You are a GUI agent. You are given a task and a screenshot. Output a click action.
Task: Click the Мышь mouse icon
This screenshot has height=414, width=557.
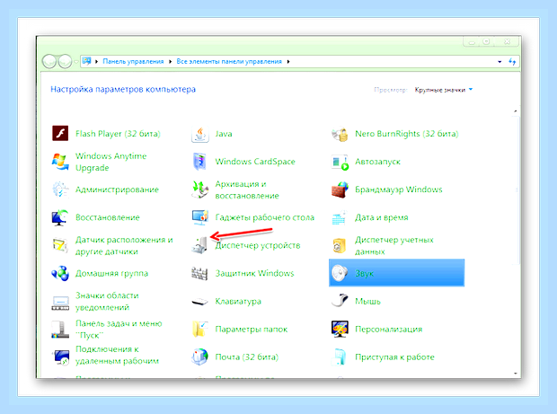pyautogui.click(x=340, y=301)
